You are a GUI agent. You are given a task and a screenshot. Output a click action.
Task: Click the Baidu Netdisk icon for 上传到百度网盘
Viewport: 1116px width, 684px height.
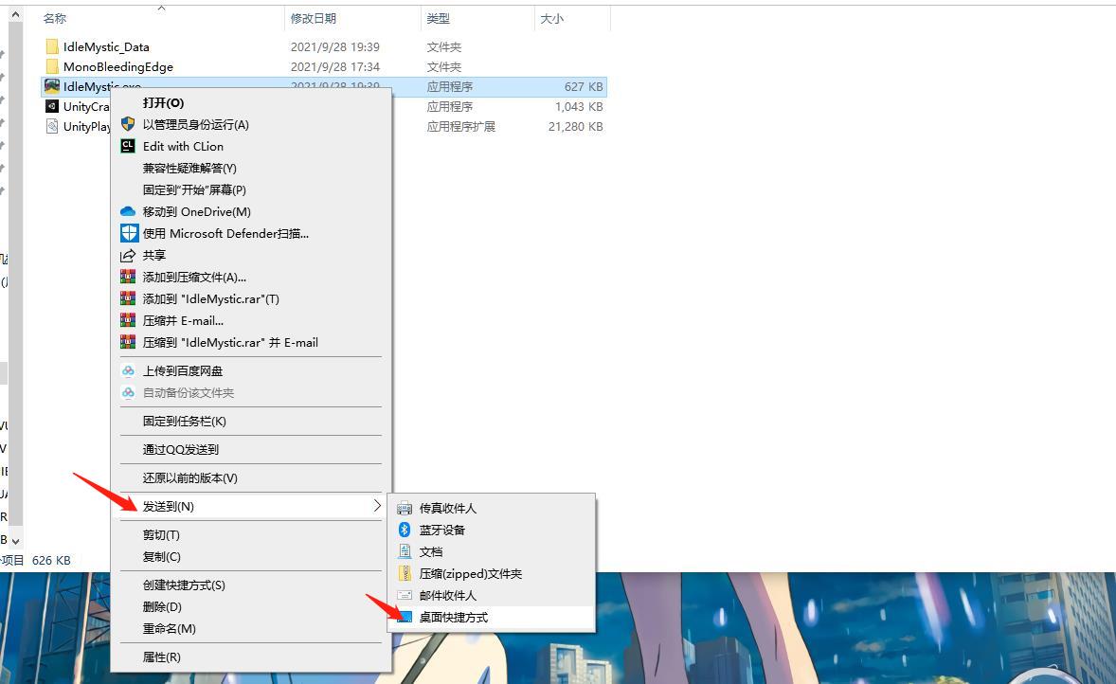point(128,370)
